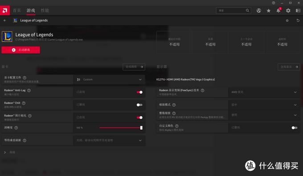Click the KG271U-HDMI display name
303x176 pixels.
pyautogui.click(x=185, y=80)
